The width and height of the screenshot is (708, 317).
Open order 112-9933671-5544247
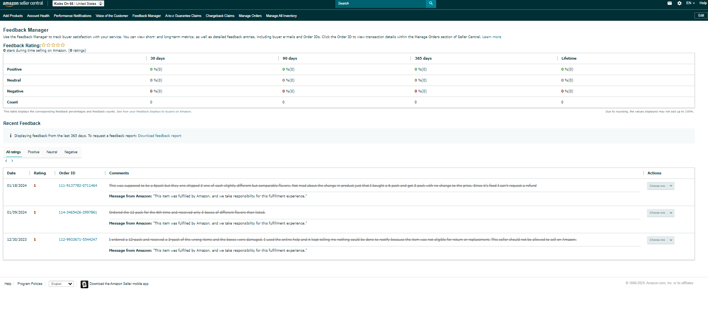[78, 240]
